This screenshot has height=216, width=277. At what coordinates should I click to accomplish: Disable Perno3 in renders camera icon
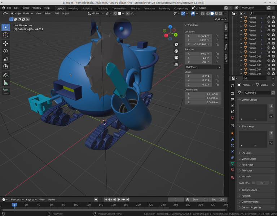point(273,26)
